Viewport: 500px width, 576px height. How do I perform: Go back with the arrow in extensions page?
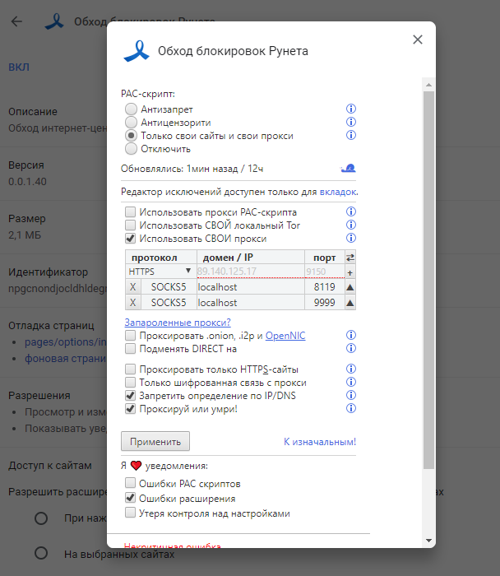point(16,21)
